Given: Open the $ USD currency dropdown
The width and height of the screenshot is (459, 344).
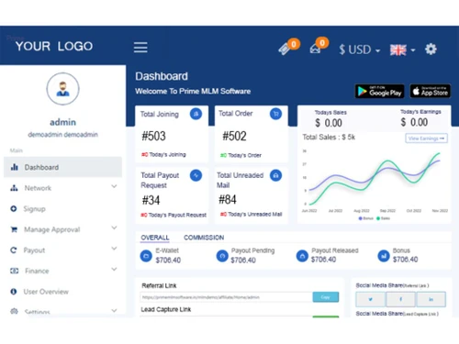Looking at the screenshot, I should (359, 50).
